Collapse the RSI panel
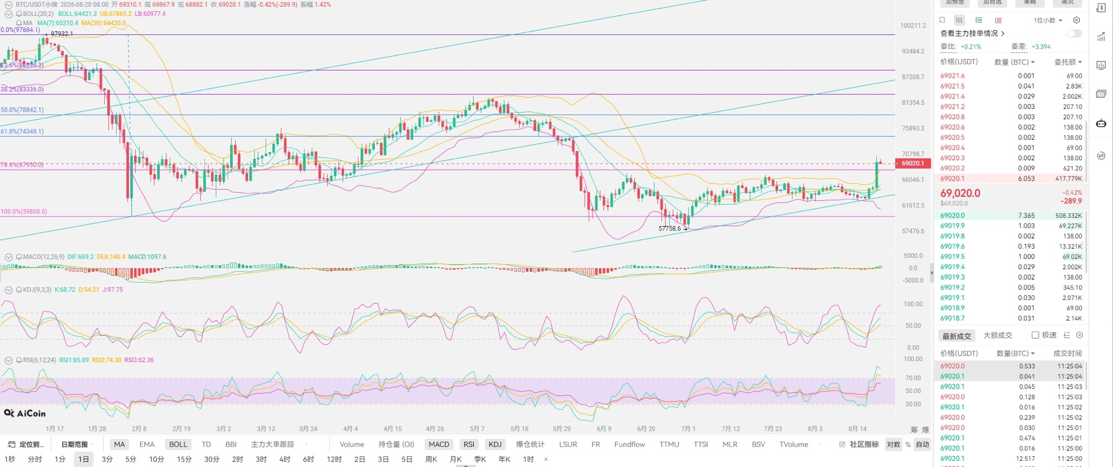Viewport: 1113px width, 467px height. pos(8,360)
